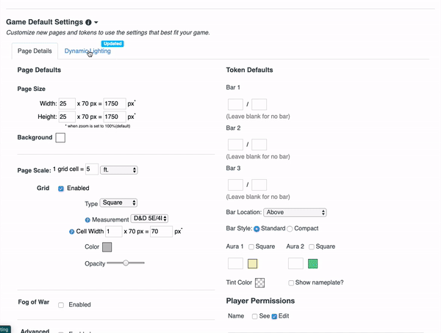441x333 pixels.
Task: Switch to the Dynamic Lighting tab
Action: click(x=87, y=51)
